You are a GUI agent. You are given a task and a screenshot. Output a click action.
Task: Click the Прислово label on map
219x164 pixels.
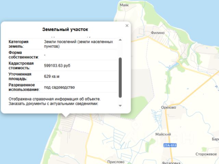click(116, 162)
